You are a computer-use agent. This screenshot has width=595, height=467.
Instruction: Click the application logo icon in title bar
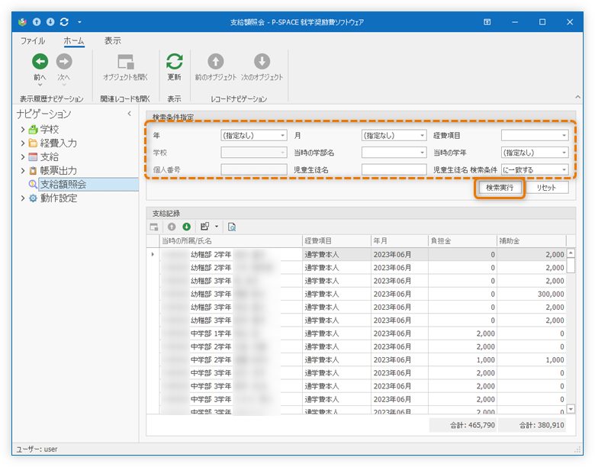point(22,22)
